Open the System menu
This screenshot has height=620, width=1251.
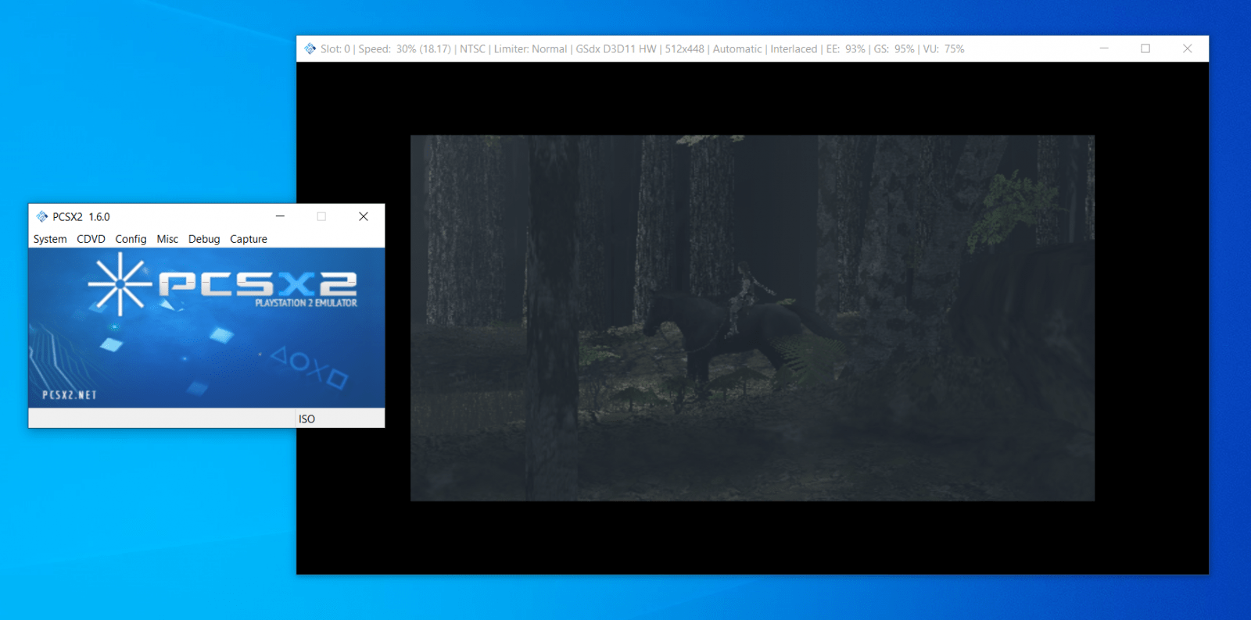50,239
